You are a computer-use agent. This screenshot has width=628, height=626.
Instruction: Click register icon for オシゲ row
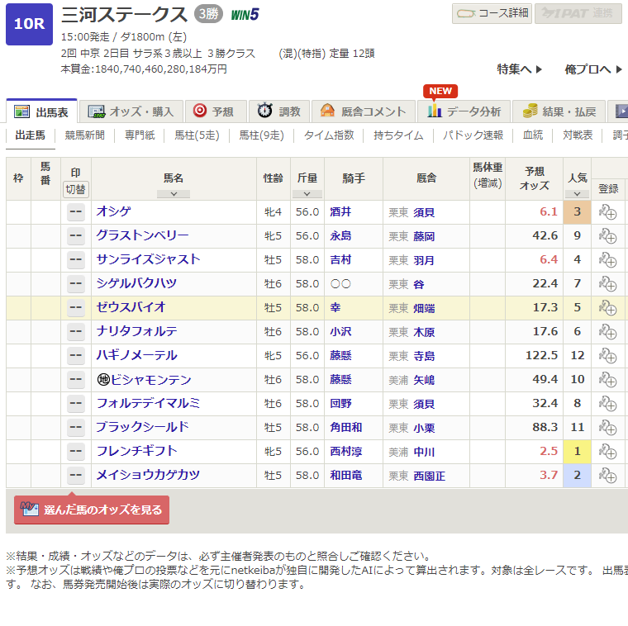point(608,212)
